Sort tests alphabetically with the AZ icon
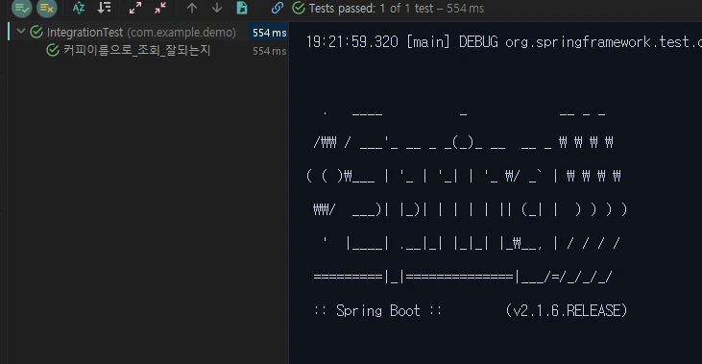This screenshot has height=364, width=702. [x=79, y=8]
